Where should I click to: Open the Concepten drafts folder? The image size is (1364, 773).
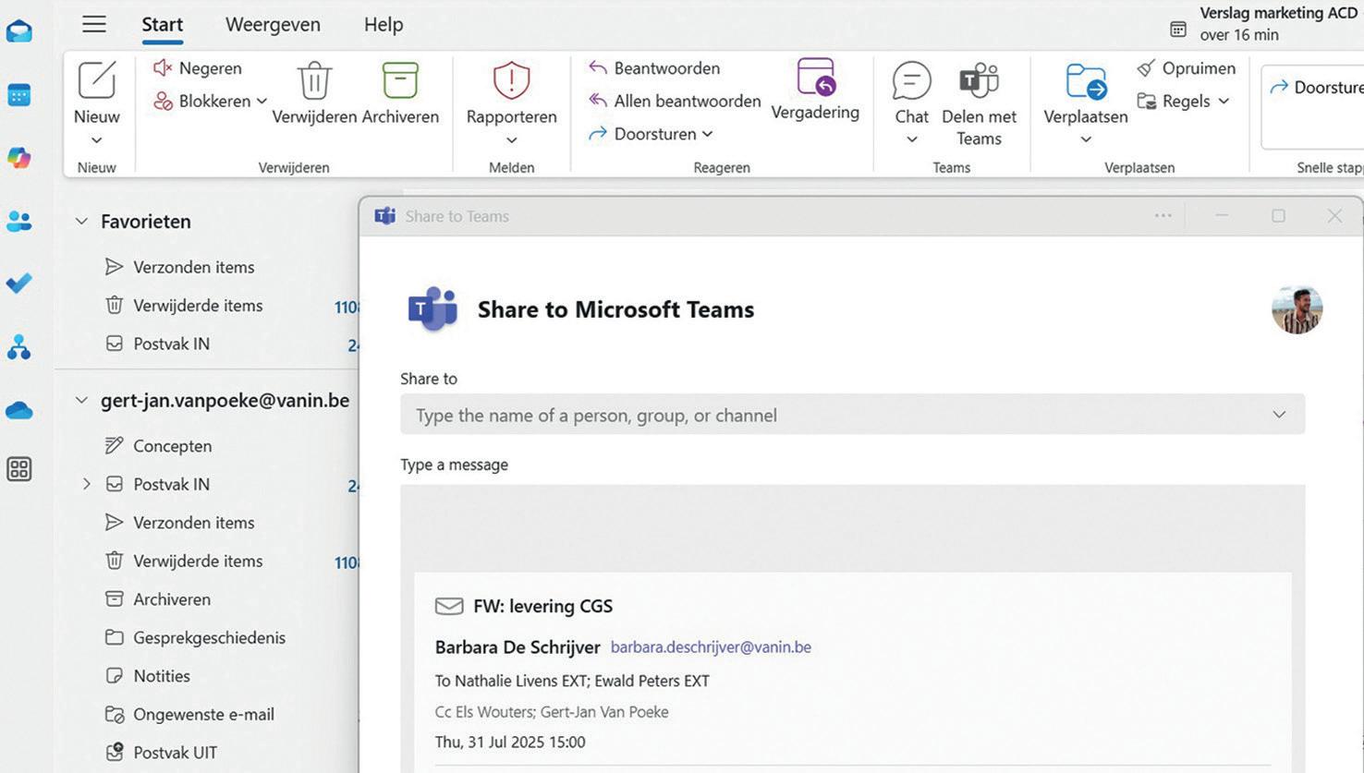(x=172, y=446)
